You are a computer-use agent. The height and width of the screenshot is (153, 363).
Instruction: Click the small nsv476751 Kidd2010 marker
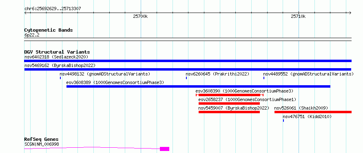pyautogui.click(x=283, y=121)
